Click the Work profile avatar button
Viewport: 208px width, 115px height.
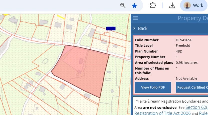coord(194,5)
